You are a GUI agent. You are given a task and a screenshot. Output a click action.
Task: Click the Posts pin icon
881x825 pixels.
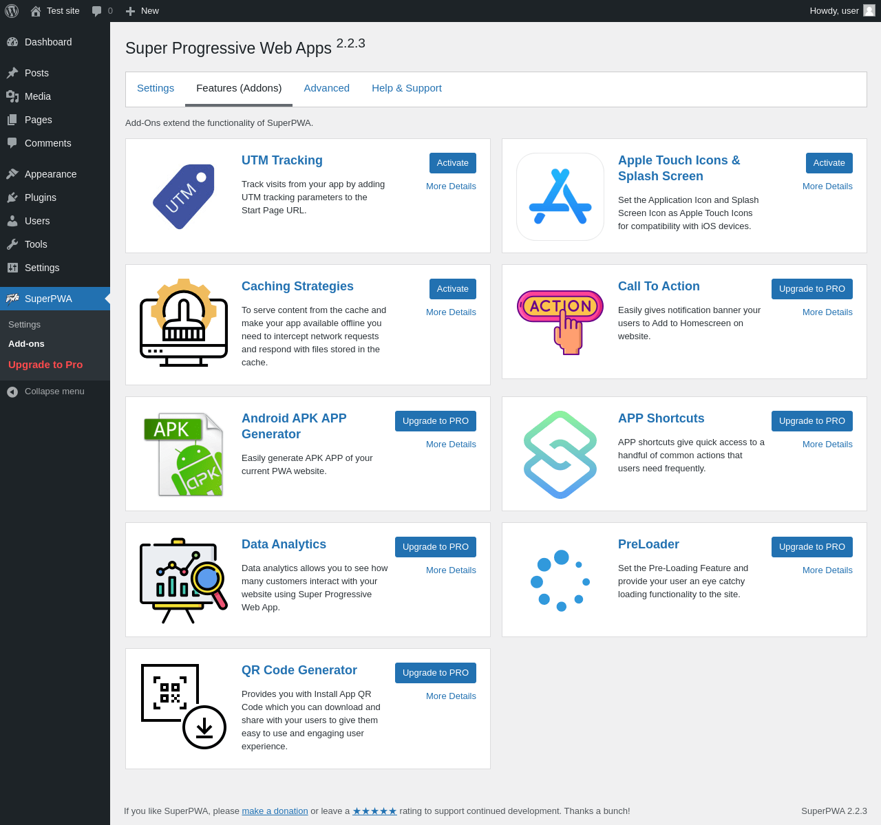(12, 73)
